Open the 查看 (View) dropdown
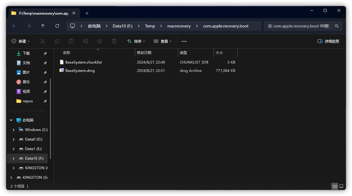352x196 pixels. [163, 41]
